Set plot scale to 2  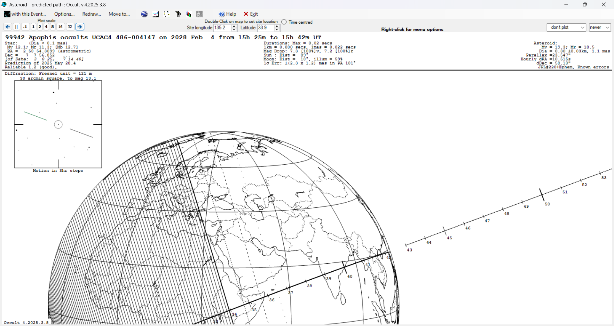pyautogui.click(x=40, y=27)
